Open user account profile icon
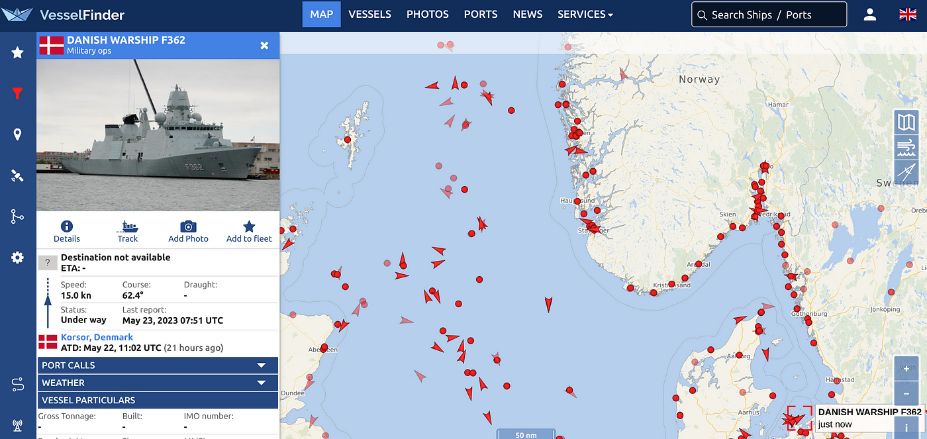 click(870, 15)
